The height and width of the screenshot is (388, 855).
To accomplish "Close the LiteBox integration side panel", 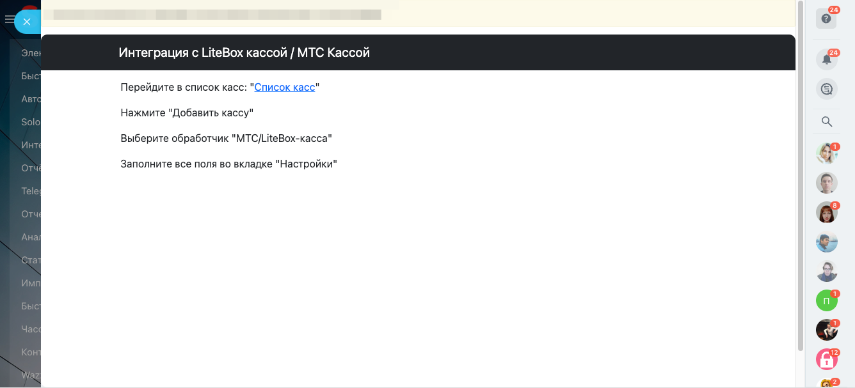I will 27,22.
